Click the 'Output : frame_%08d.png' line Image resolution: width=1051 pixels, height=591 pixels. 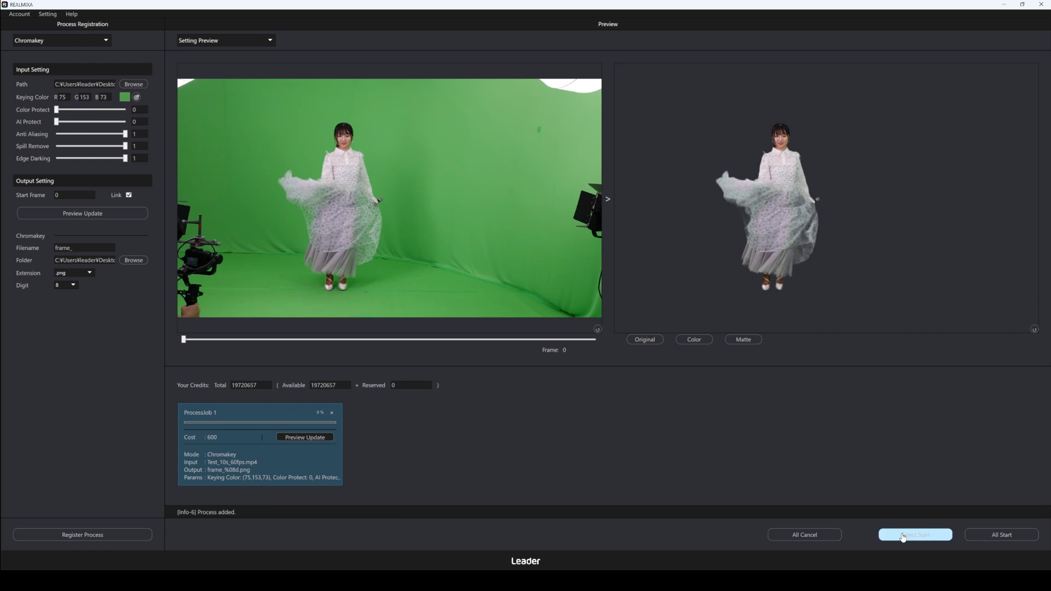click(x=217, y=470)
